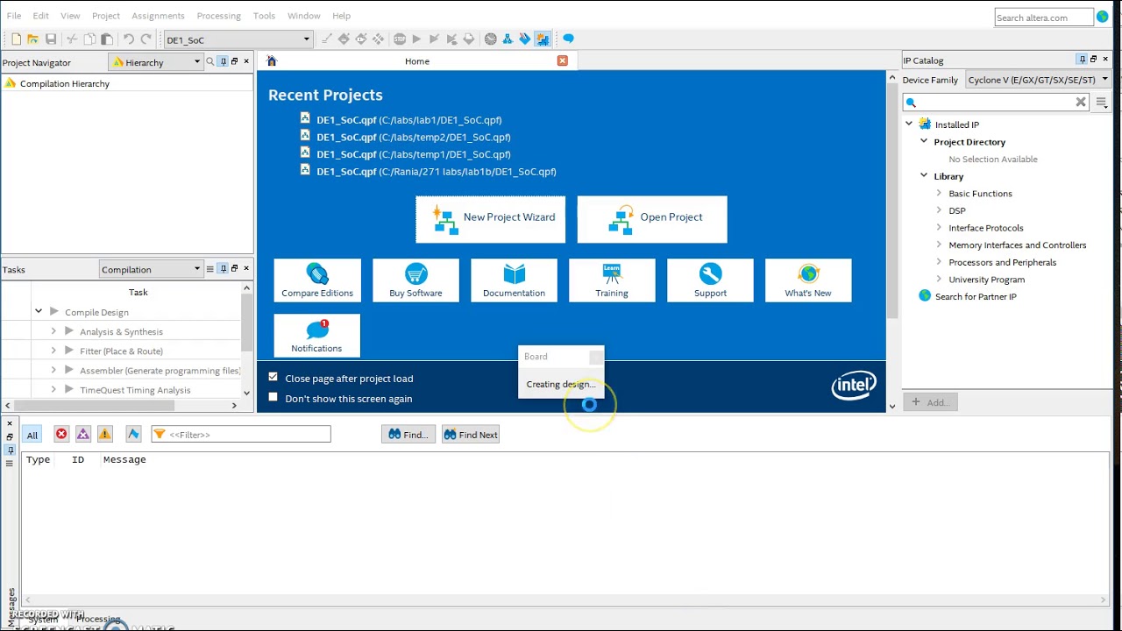Open the Notifications tile

pyautogui.click(x=317, y=336)
